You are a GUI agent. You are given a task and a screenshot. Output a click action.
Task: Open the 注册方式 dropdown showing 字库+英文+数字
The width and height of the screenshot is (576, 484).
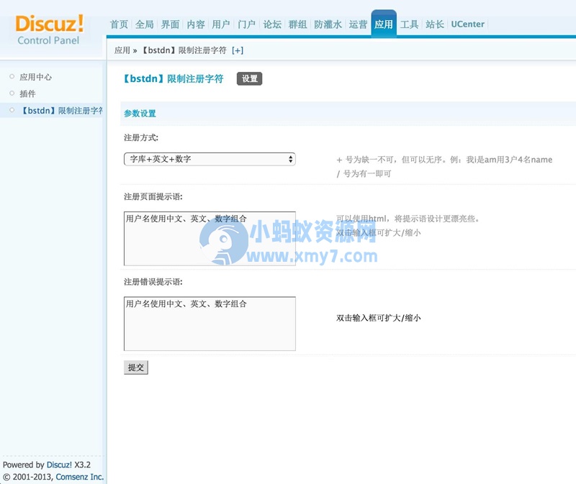point(209,158)
